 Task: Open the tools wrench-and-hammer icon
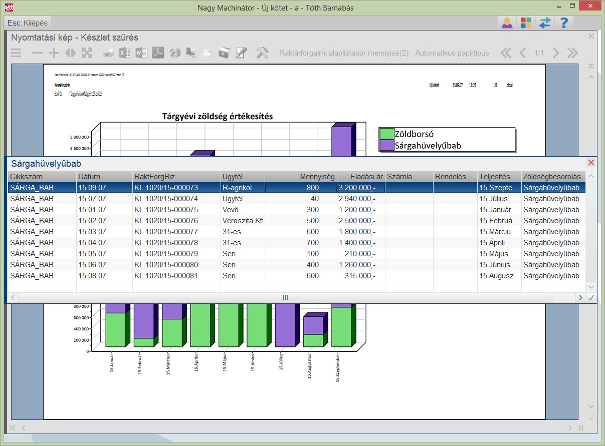click(x=262, y=53)
